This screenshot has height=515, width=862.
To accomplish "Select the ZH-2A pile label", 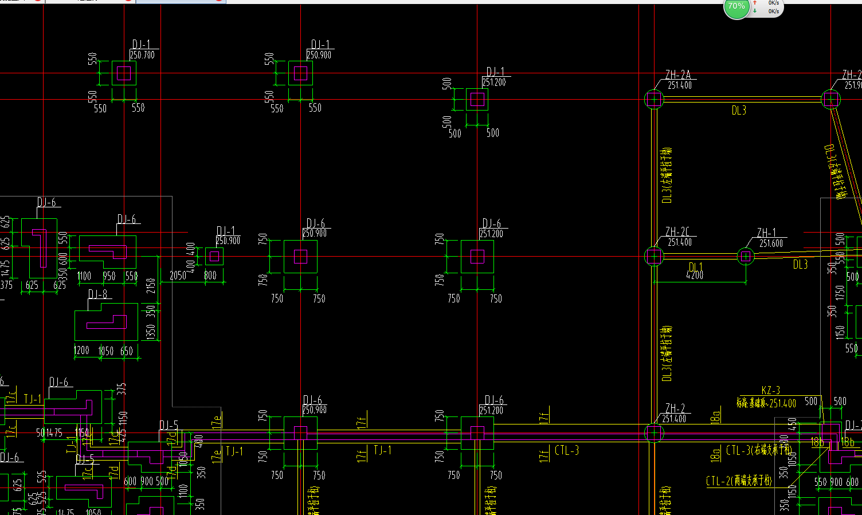I will [677, 74].
